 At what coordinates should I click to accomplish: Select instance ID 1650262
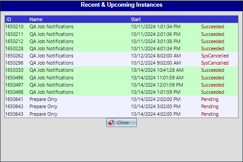click(14, 56)
